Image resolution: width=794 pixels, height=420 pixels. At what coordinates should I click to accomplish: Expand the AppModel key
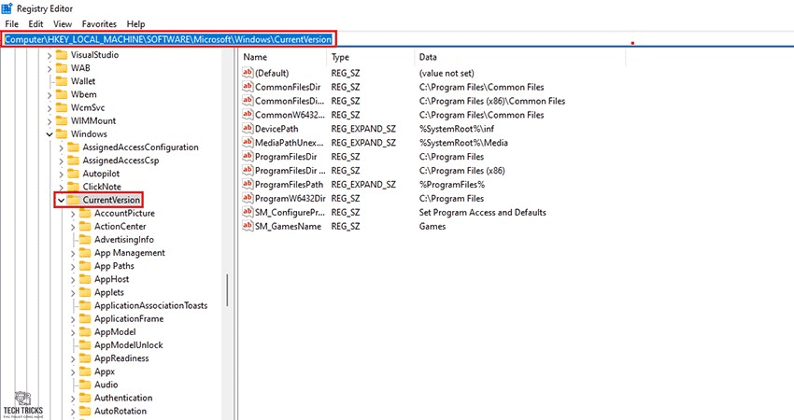point(73,332)
